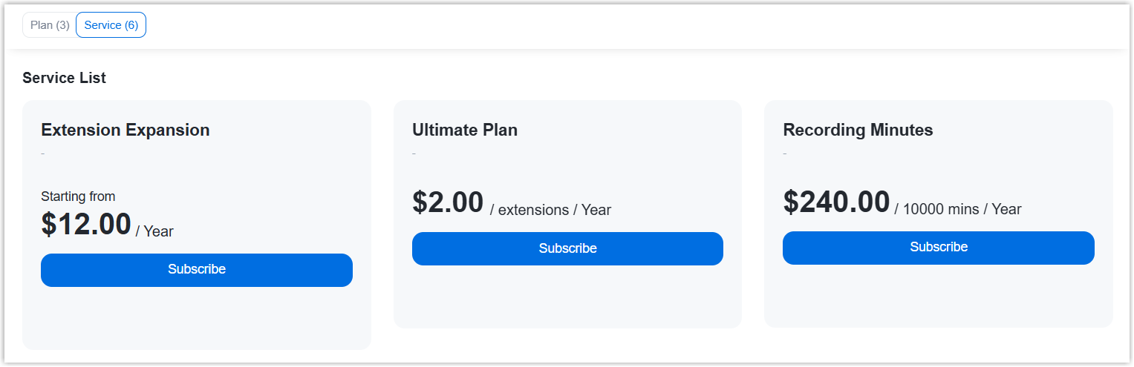The width and height of the screenshot is (1134, 367).
Task: Click the Recording Minutes card title
Action: pos(858,130)
